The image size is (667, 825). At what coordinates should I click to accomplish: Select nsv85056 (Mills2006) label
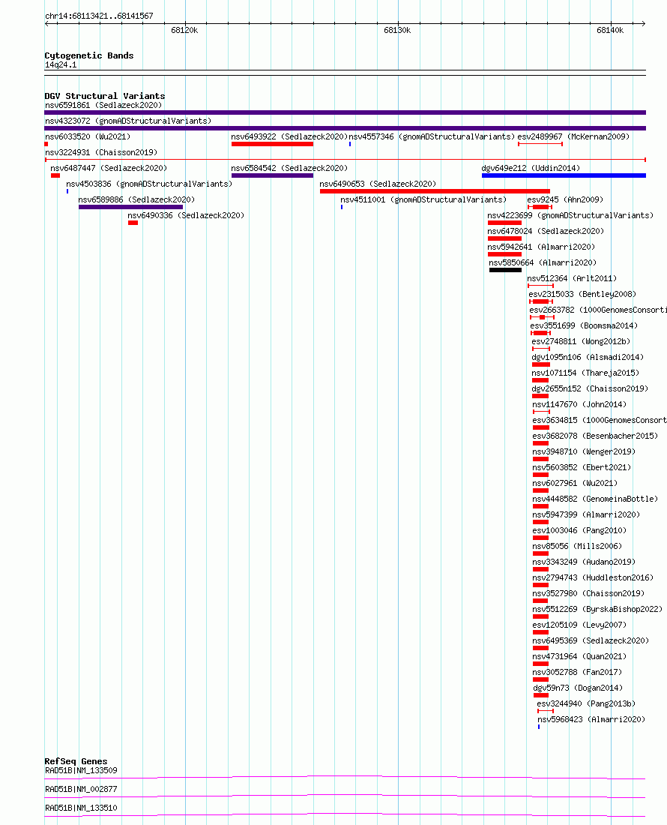coord(577,547)
